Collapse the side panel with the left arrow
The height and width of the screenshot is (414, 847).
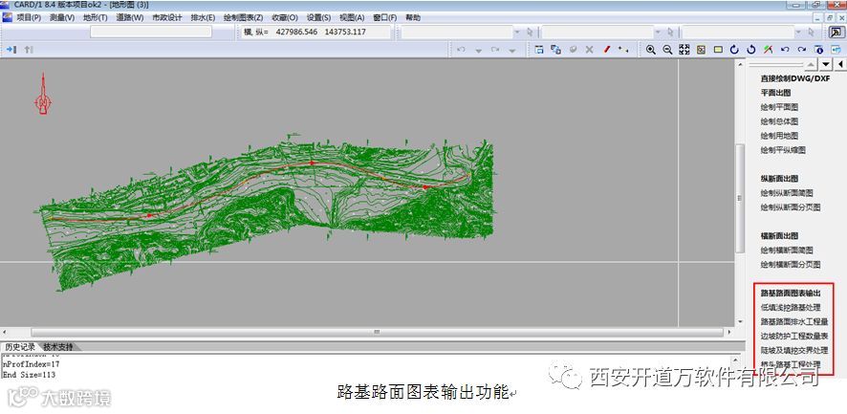click(x=841, y=65)
